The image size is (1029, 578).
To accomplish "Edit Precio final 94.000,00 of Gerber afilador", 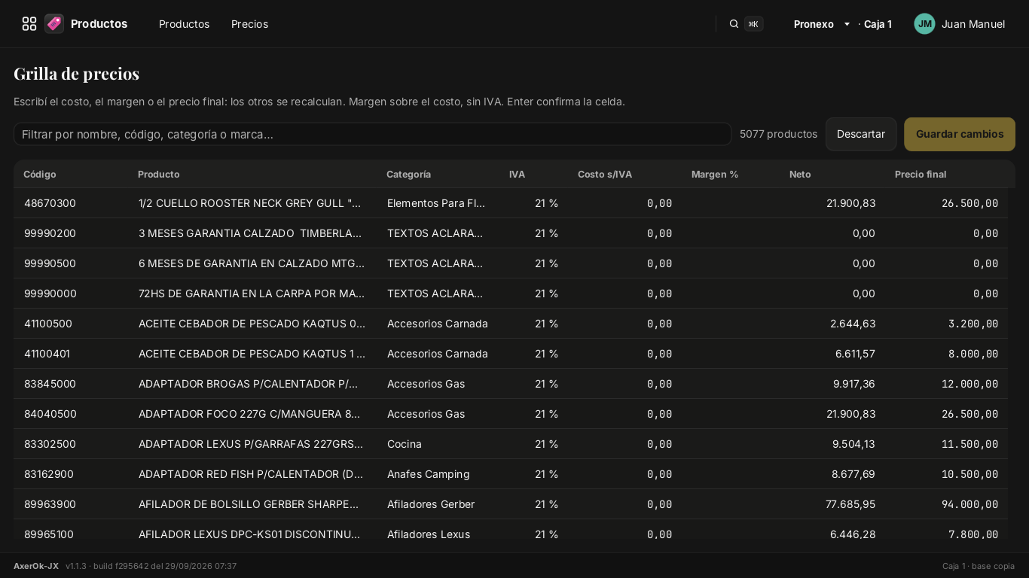I will pyautogui.click(x=946, y=504).
